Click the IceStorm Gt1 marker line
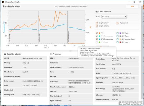Viewport: 144px width, 106px height. click(x=9, y=27)
